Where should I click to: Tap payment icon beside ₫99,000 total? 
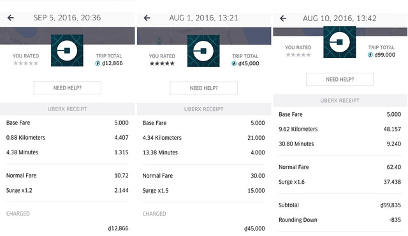coord(370,55)
